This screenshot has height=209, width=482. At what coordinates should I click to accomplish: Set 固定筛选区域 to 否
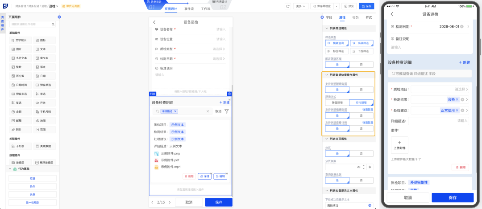tap(361, 65)
